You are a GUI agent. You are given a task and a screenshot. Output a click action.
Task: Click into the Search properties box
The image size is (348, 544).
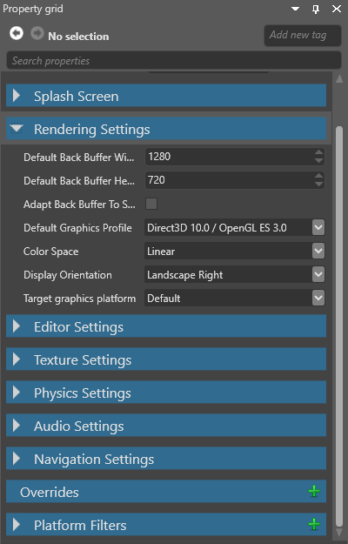[x=174, y=61]
